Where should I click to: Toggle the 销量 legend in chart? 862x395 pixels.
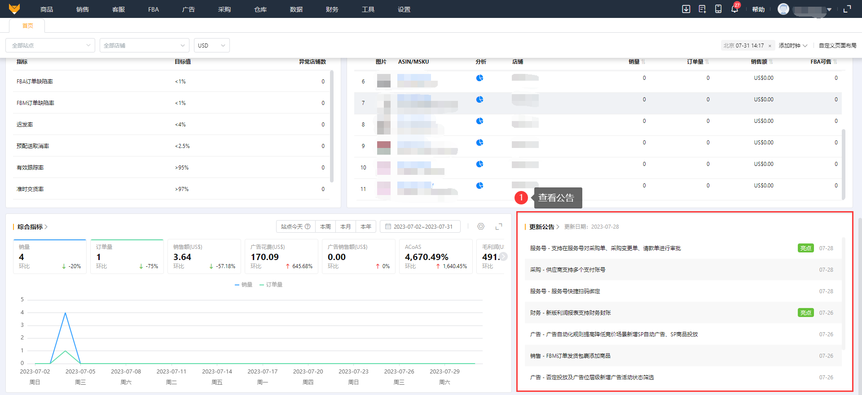(x=244, y=285)
